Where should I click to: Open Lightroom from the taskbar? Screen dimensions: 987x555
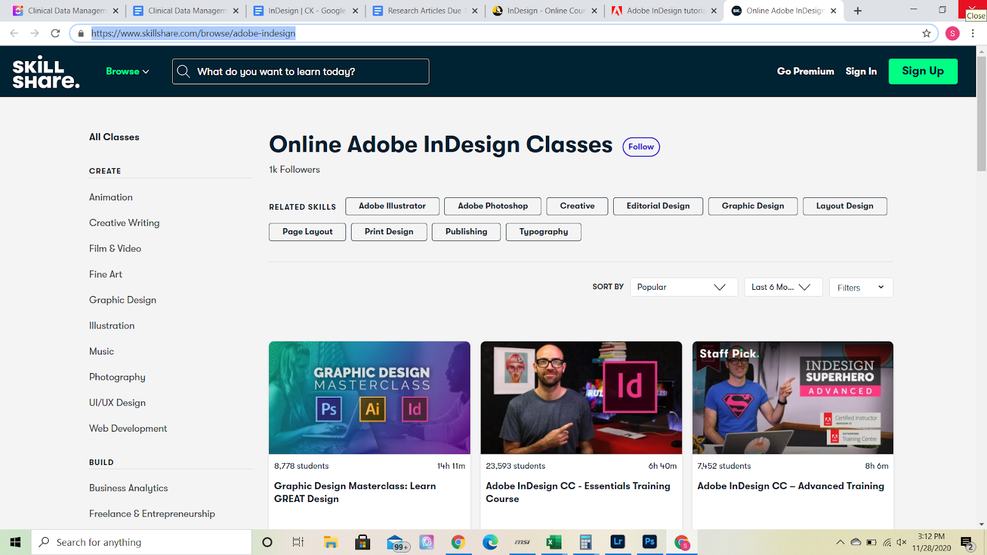coord(617,542)
